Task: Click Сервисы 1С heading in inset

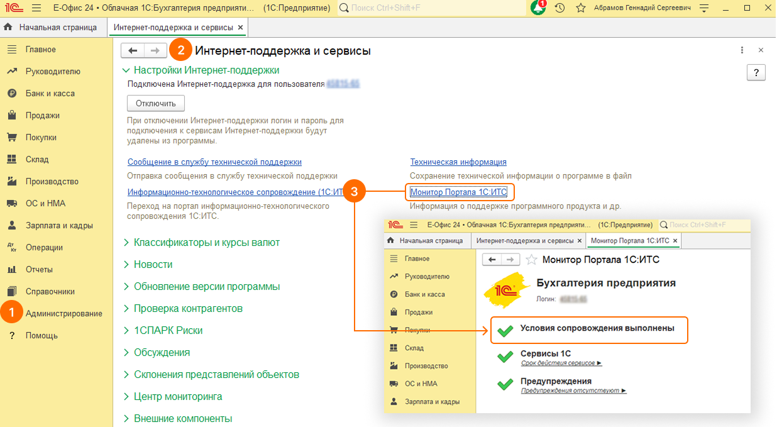Action: click(546, 354)
